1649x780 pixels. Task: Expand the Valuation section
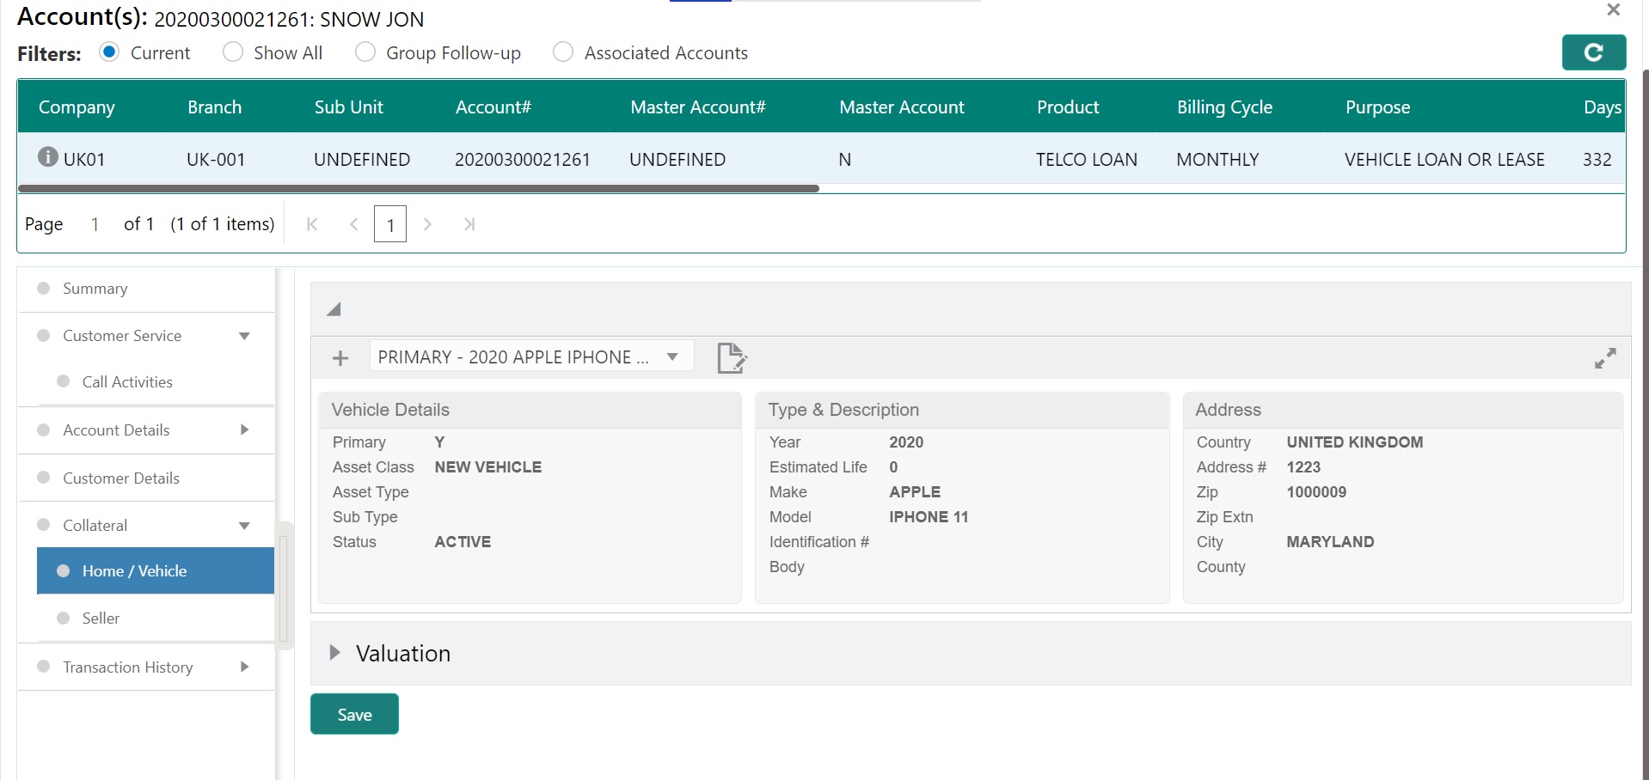(335, 653)
